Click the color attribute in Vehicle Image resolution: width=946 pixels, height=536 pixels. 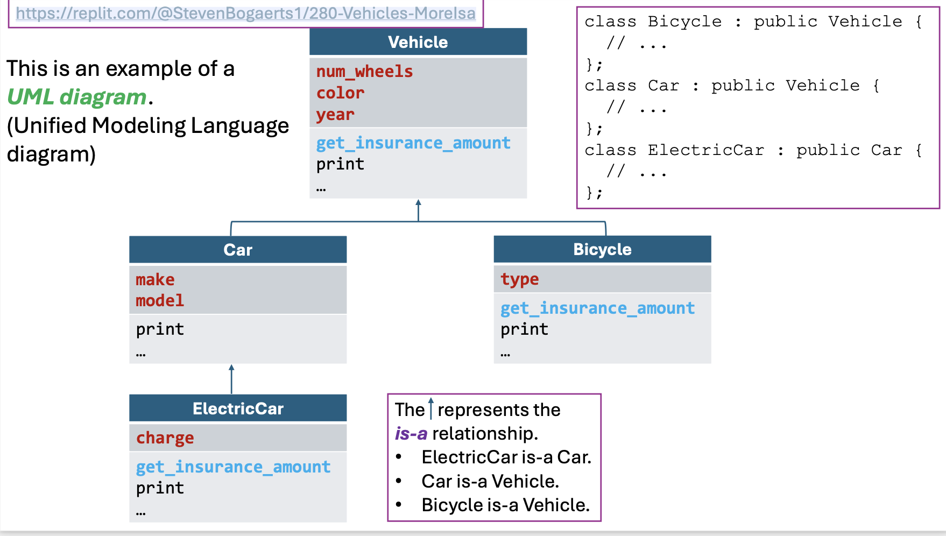(340, 93)
